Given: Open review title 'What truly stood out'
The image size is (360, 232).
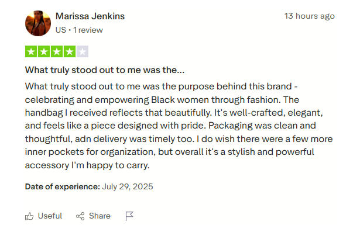Looking at the screenshot, I should (105, 70).
